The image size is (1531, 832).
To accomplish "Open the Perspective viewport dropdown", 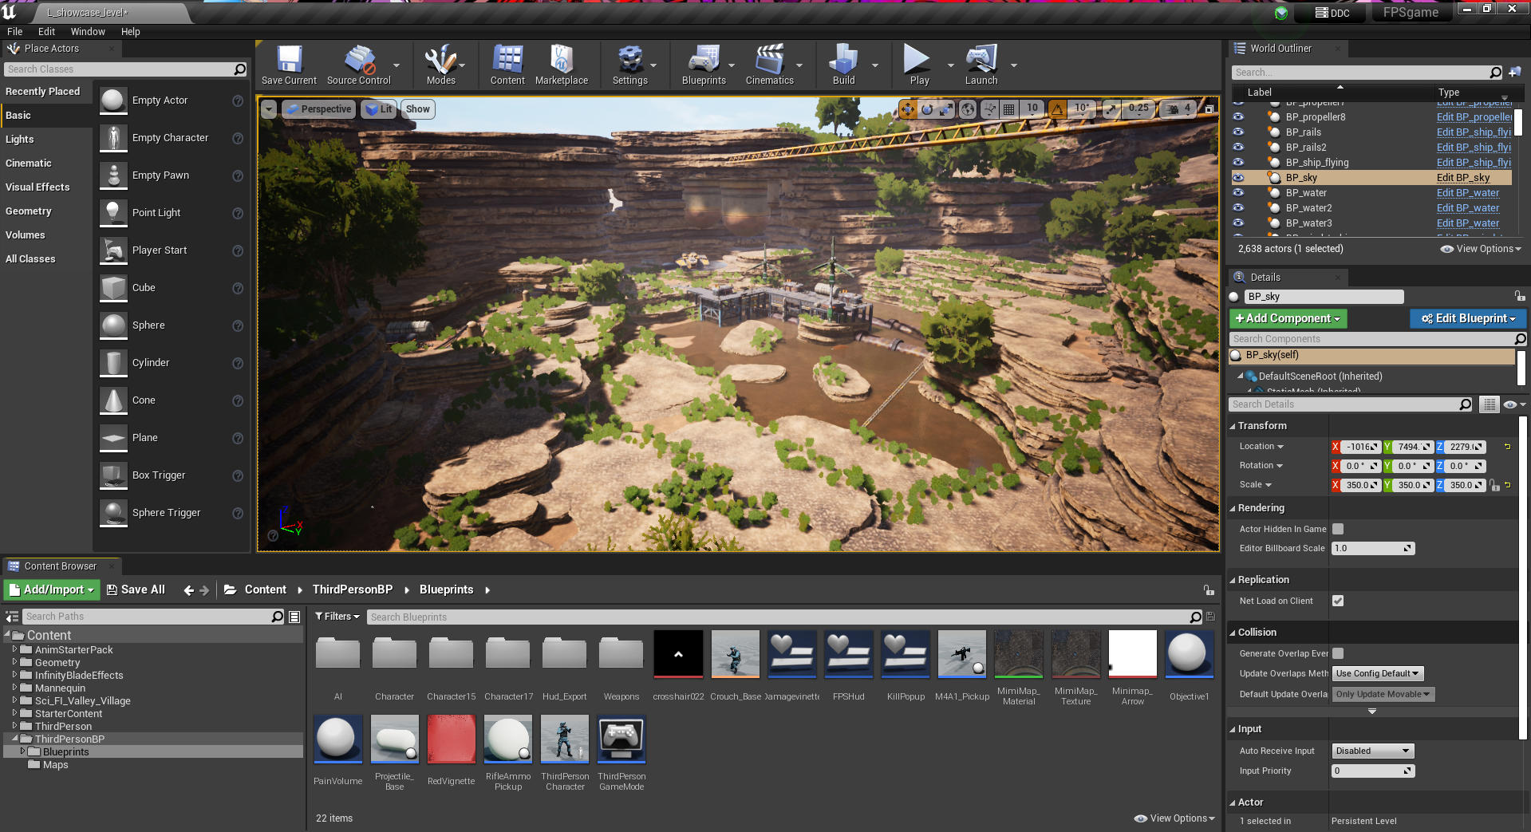I will [x=318, y=108].
